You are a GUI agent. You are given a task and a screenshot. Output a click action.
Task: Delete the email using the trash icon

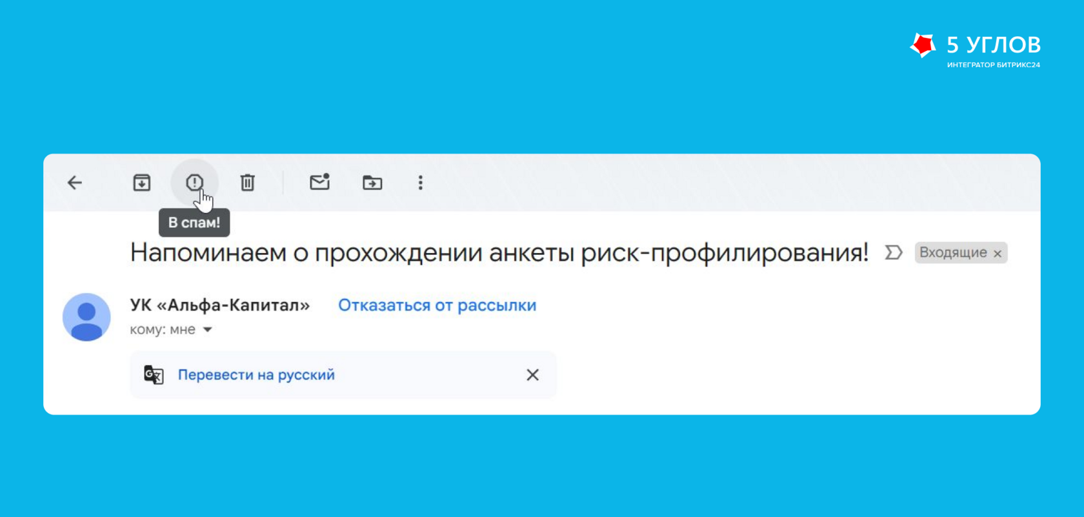click(247, 183)
